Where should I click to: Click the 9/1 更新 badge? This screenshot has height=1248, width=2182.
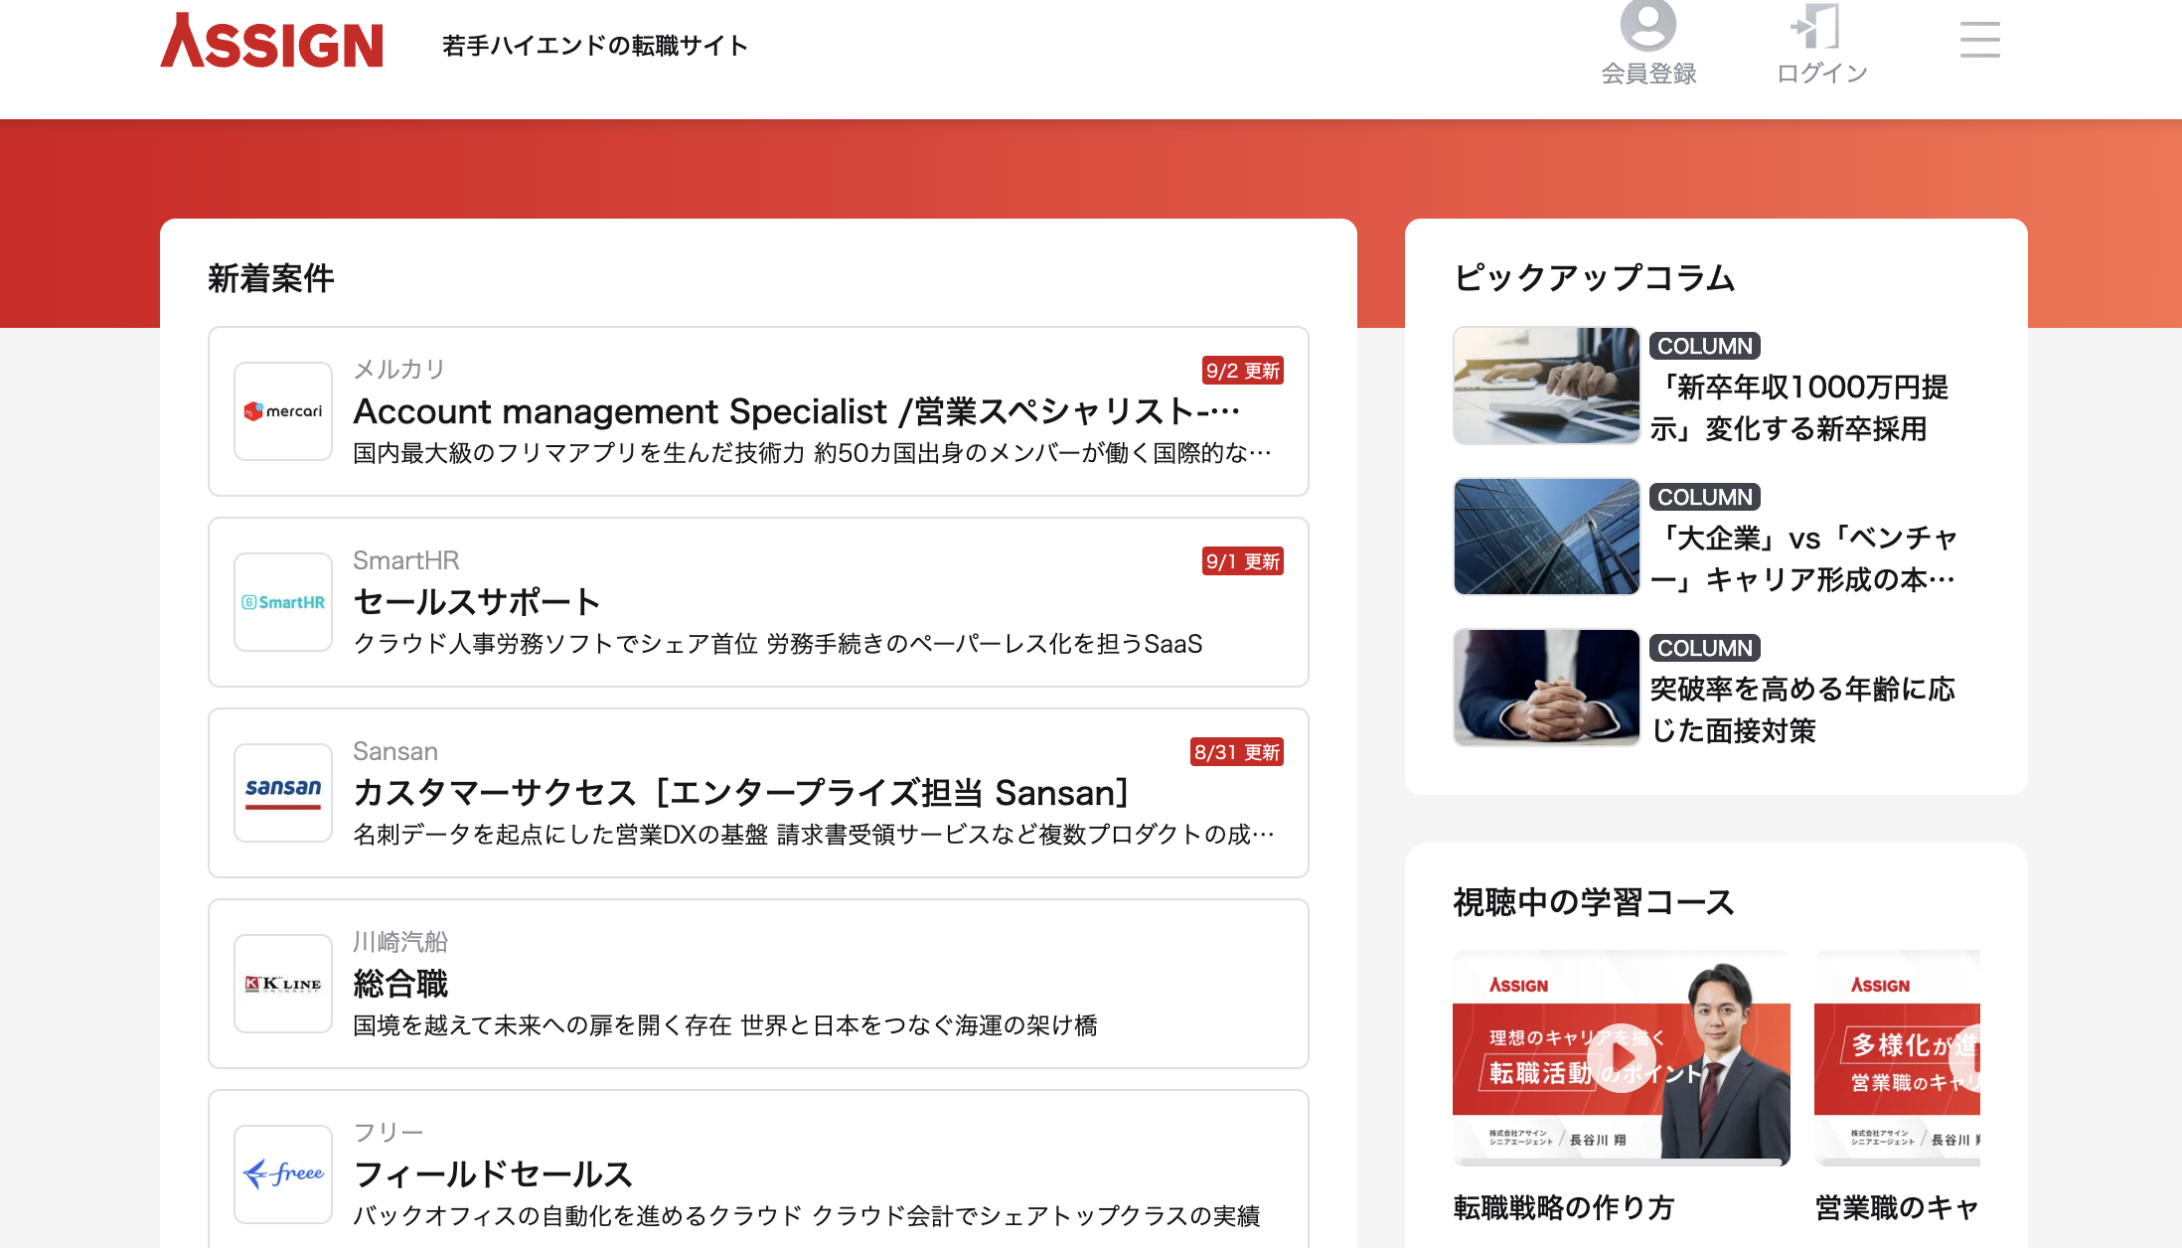point(1242,561)
